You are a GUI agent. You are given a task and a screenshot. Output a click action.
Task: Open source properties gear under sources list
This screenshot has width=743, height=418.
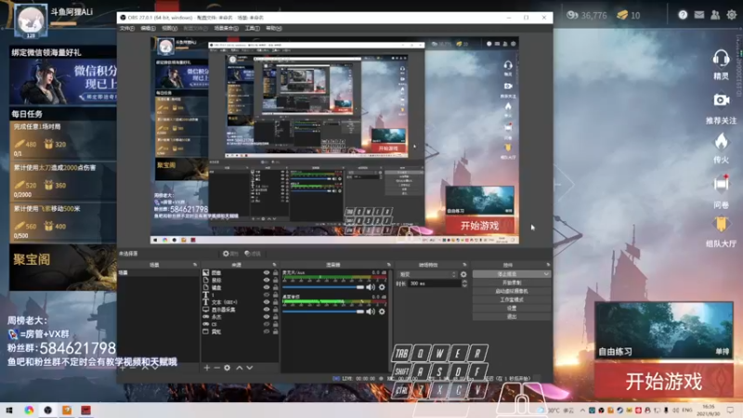227,368
